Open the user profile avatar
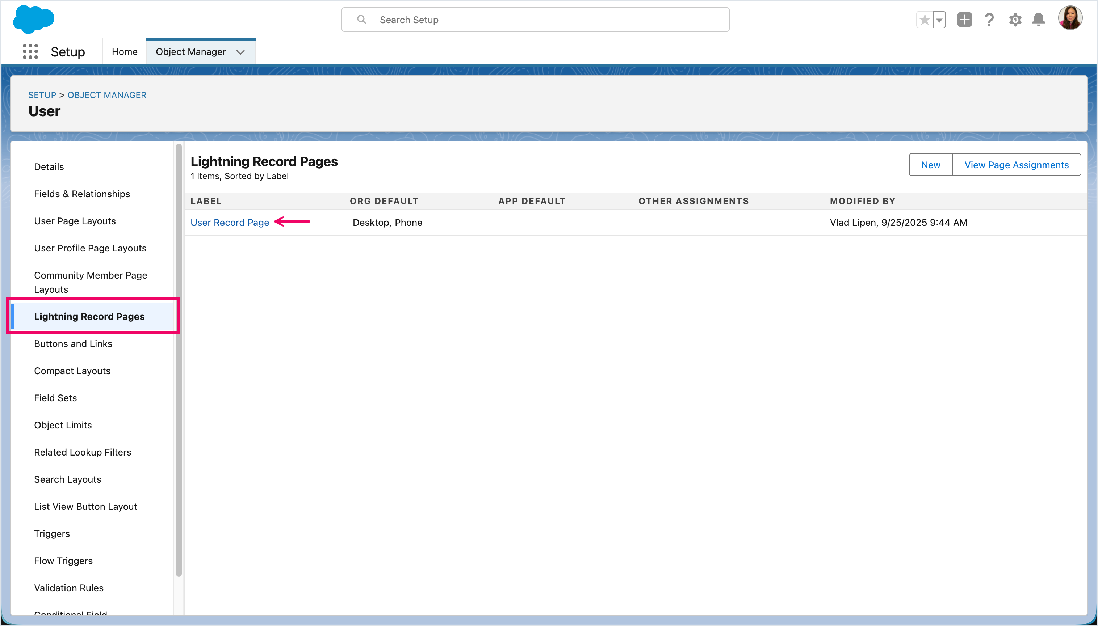The image size is (1098, 626). 1070,18
